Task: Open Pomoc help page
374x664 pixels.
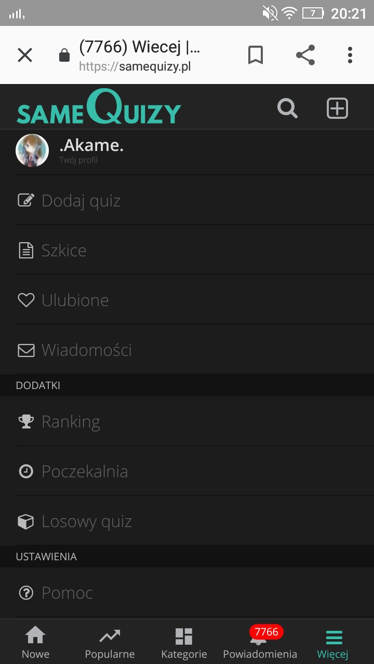Action: (68, 593)
